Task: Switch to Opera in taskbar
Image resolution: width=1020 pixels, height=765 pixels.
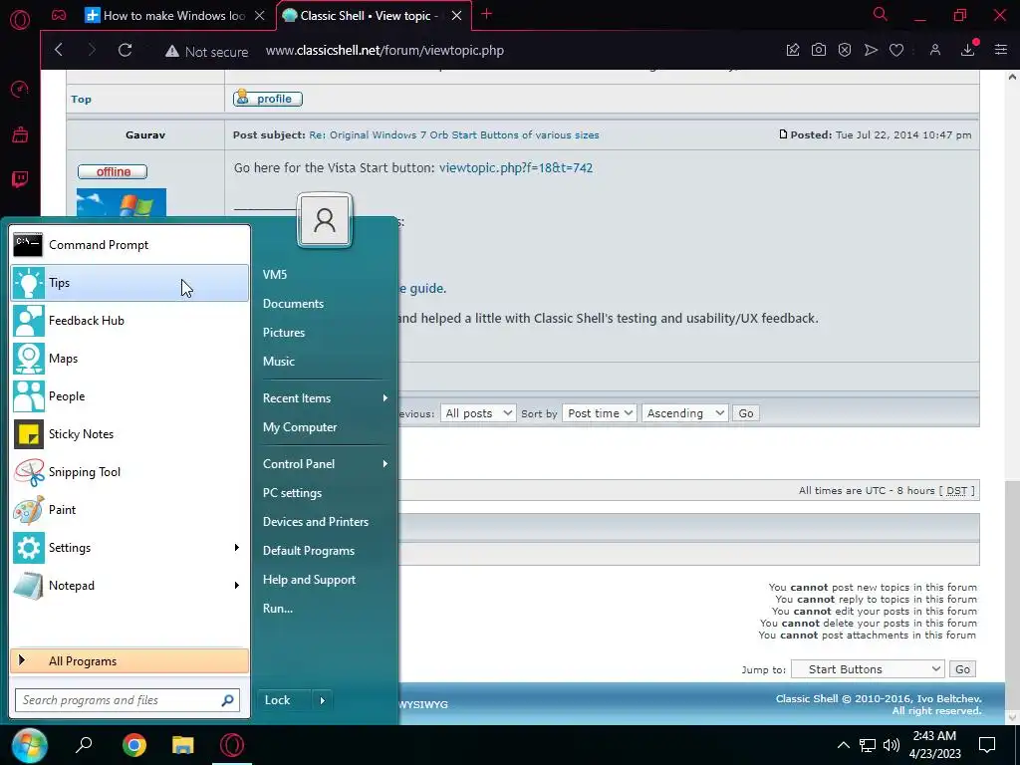Action: [232, 745]
